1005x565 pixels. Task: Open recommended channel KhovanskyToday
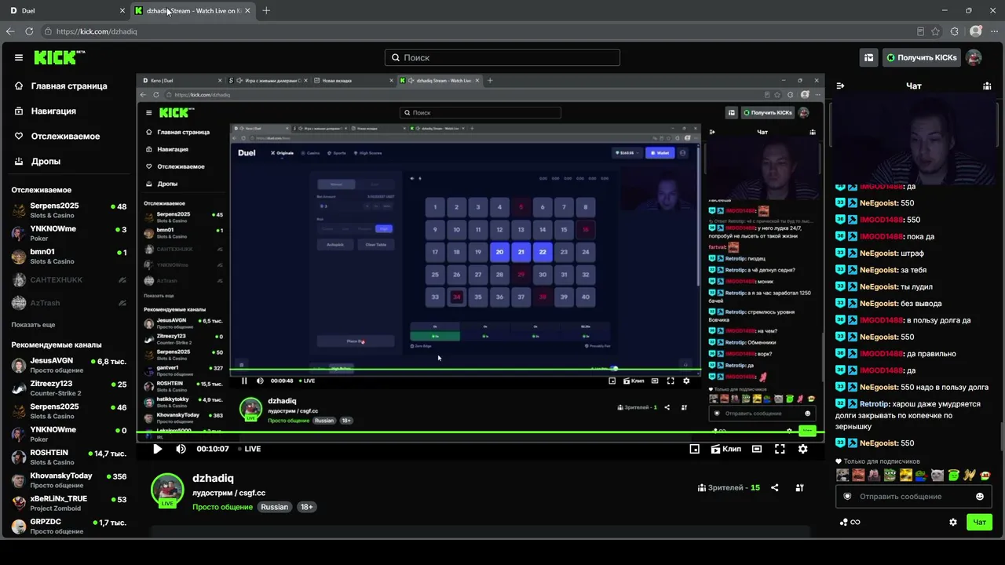click(68, 480)
